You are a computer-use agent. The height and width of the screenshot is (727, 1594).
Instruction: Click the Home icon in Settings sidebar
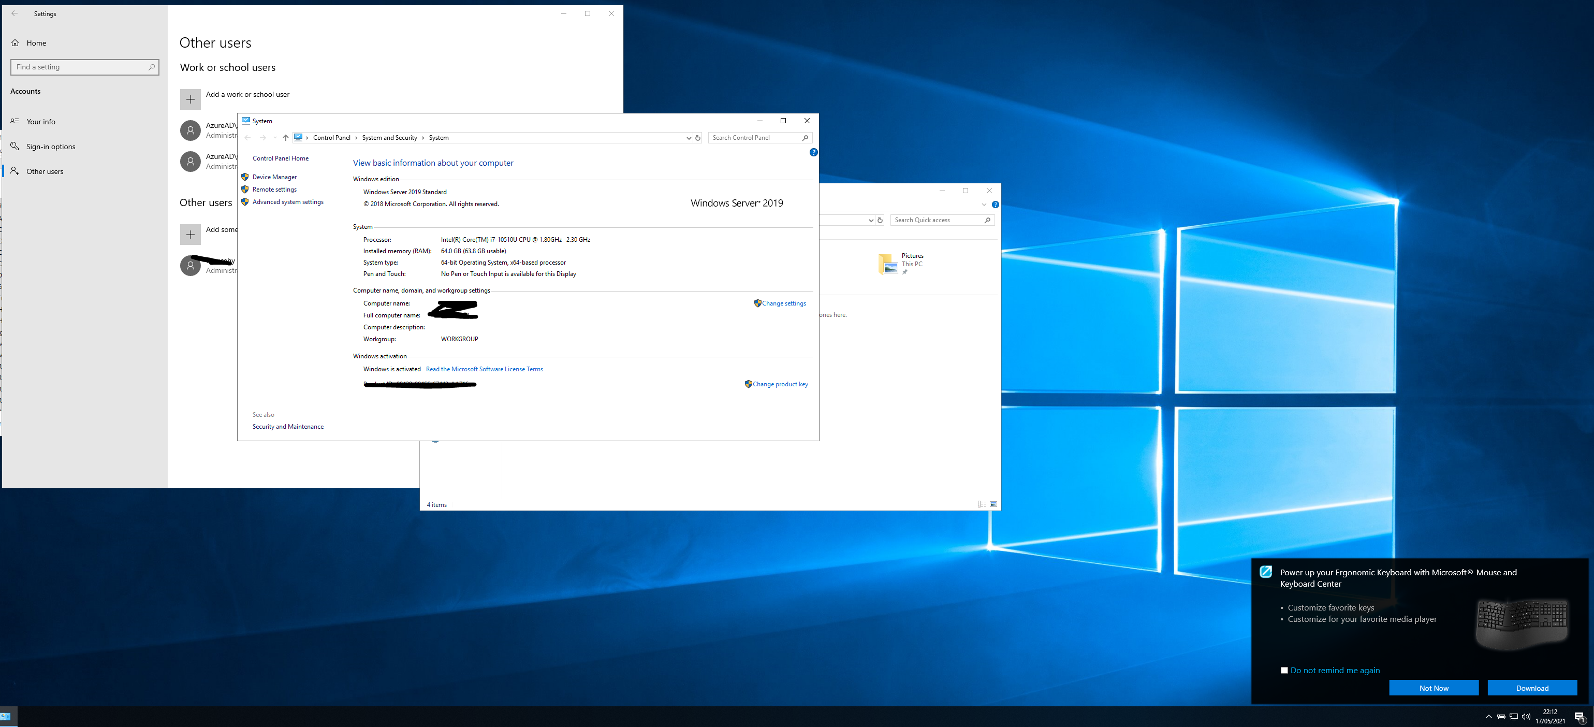point(16,42)
